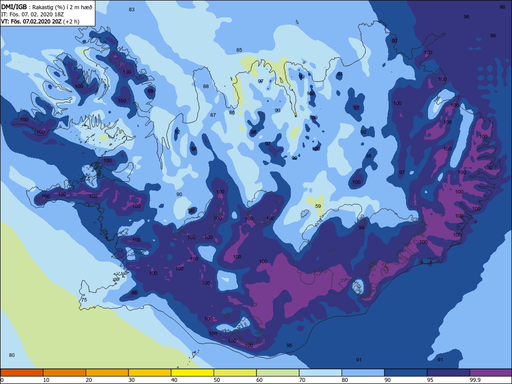512x384 pixels.
Task: Click the dark orange 0–10 legend swatch
Action: pyautogui.click(x=22, y=373)
